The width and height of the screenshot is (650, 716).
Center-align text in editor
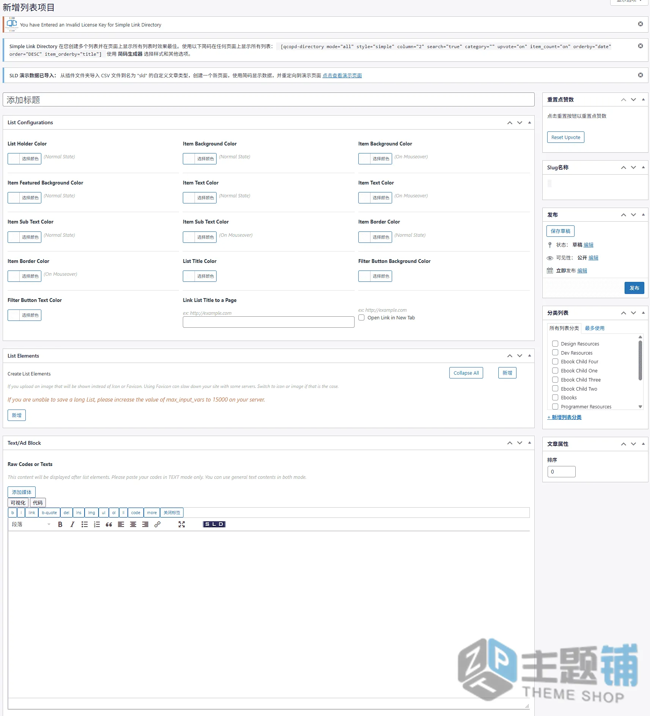click(x=133, y=524)
